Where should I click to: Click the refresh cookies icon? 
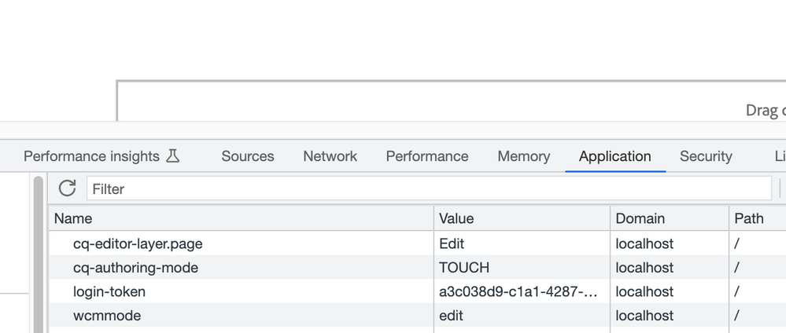click(68, 188)
